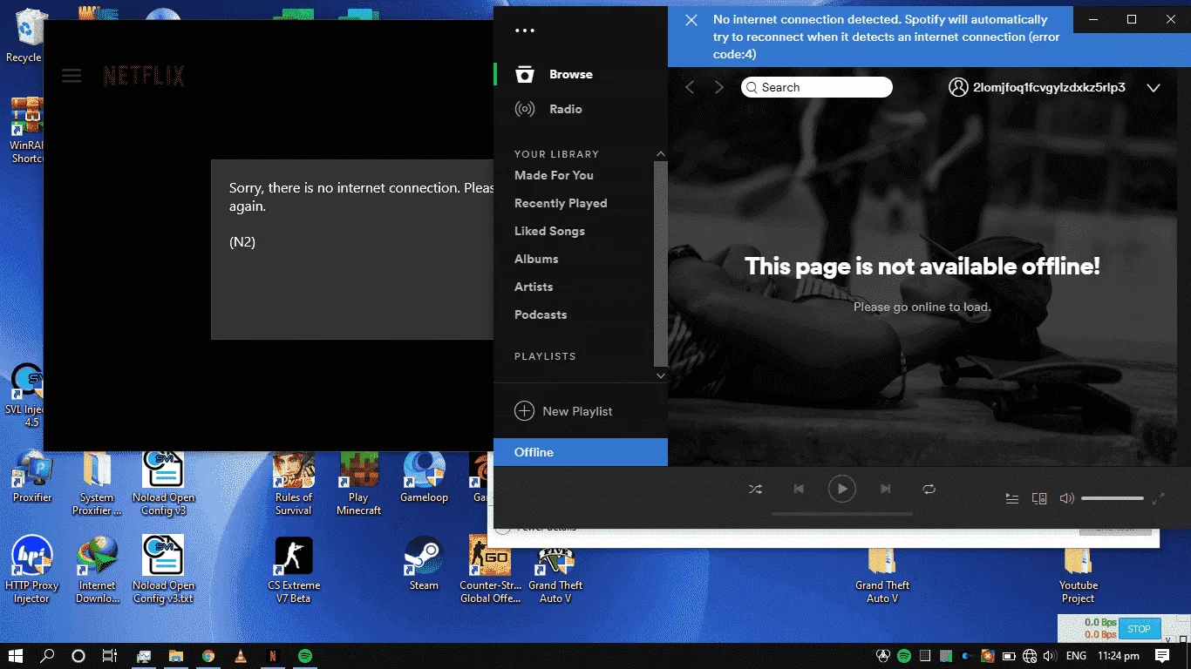
Task: Focus the Spotify Search field
Action: pyautogui.click(x=817, y=87)
